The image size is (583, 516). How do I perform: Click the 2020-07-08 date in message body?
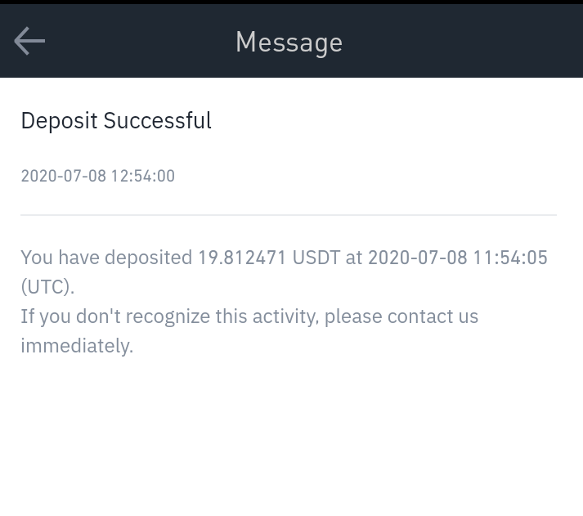coord(418,258)
